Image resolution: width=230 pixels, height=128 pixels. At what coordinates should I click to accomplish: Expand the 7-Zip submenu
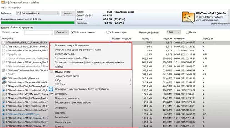(130, 80)
